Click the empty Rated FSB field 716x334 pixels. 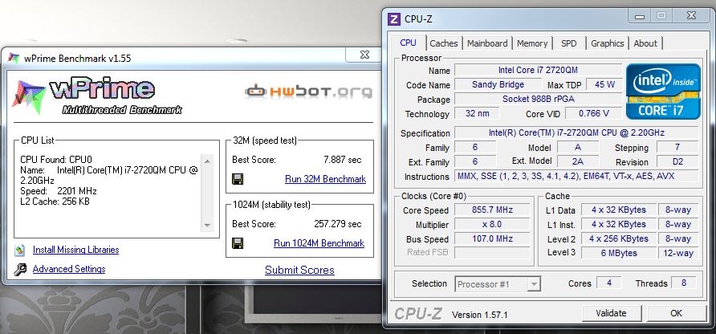492,253
